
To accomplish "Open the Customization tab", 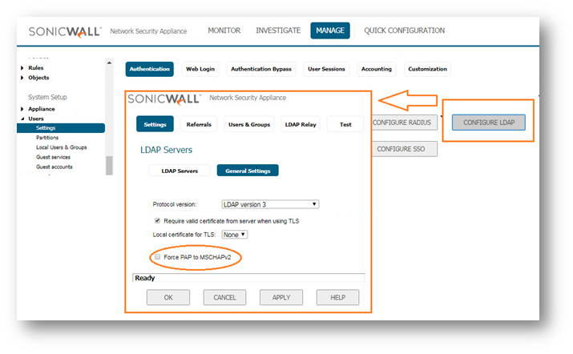I will coord(427,69).
